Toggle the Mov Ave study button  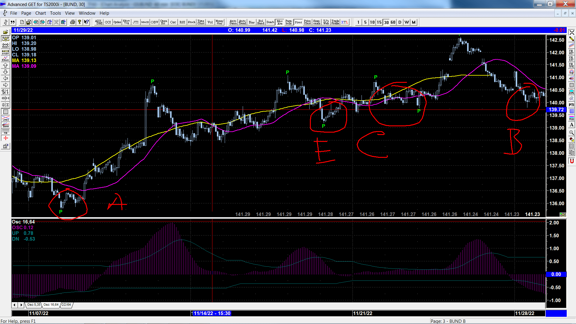pyautogui.click(x=280, y=22)
